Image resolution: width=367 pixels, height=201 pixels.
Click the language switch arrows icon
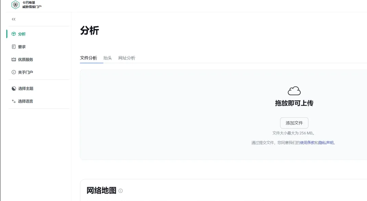click(13, 101)
